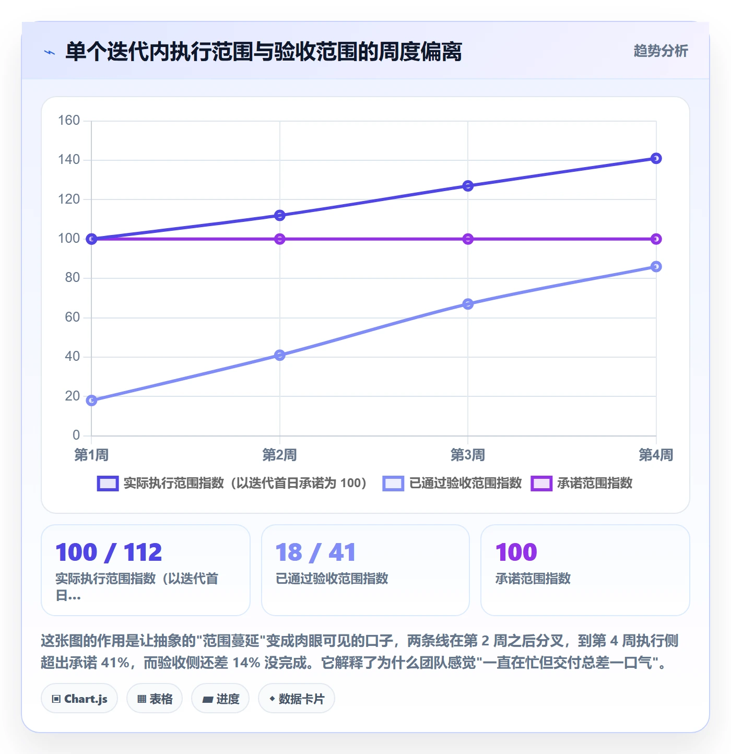Click the 第2周 point on the committed scope line
The image size is (731, 754).
280,239
